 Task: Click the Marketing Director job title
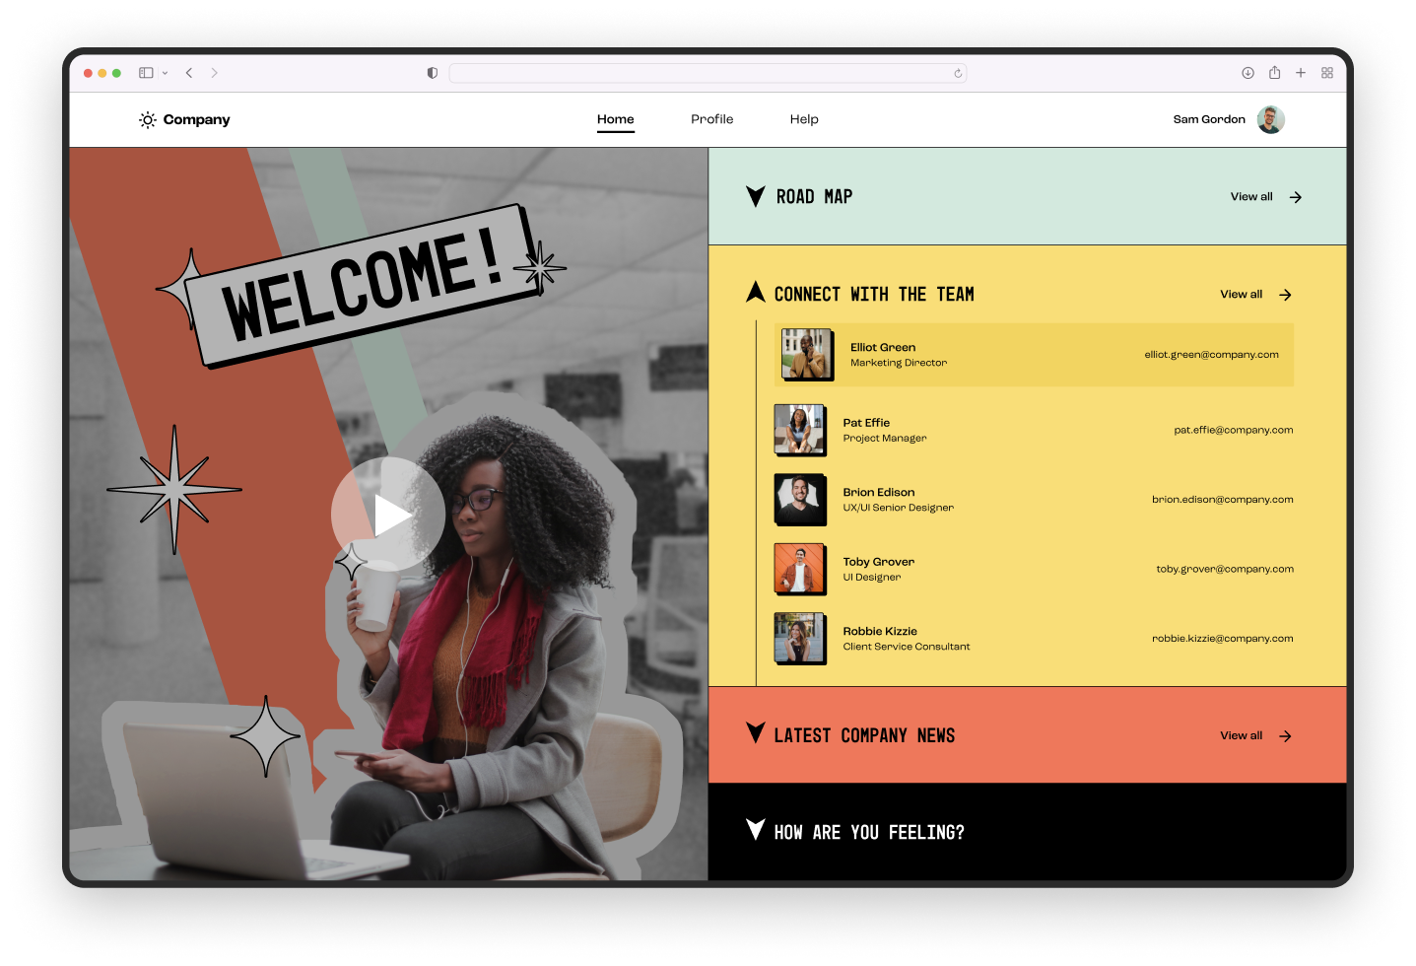coord(899,363)
